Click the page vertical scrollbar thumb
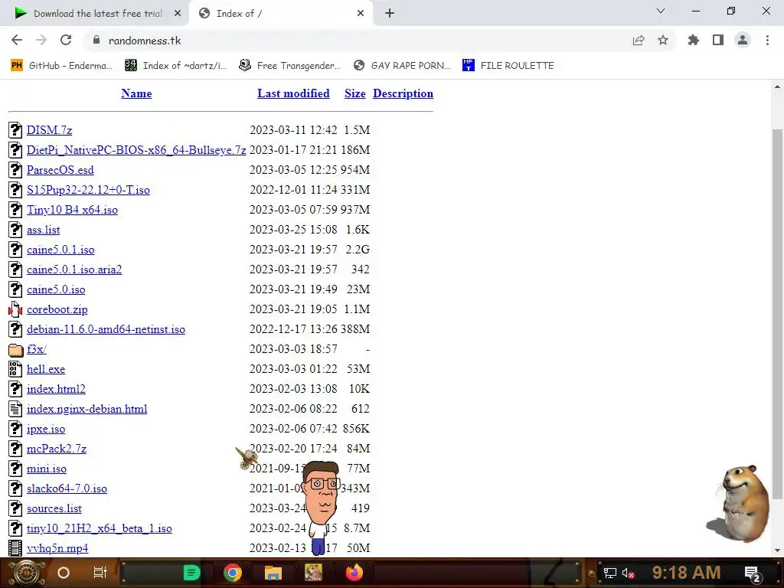 [x=777, y=314]
